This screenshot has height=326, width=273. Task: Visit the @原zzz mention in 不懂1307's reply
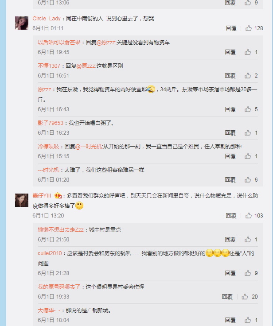pos(86,66)
